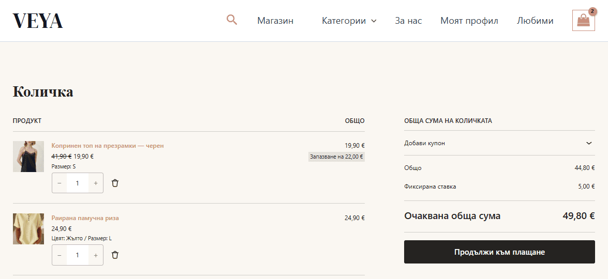Image resolution: width=608 pixels, height=279 pixels.
Task: Select the Фиксирана ставка label
Action: click(430, 187)
